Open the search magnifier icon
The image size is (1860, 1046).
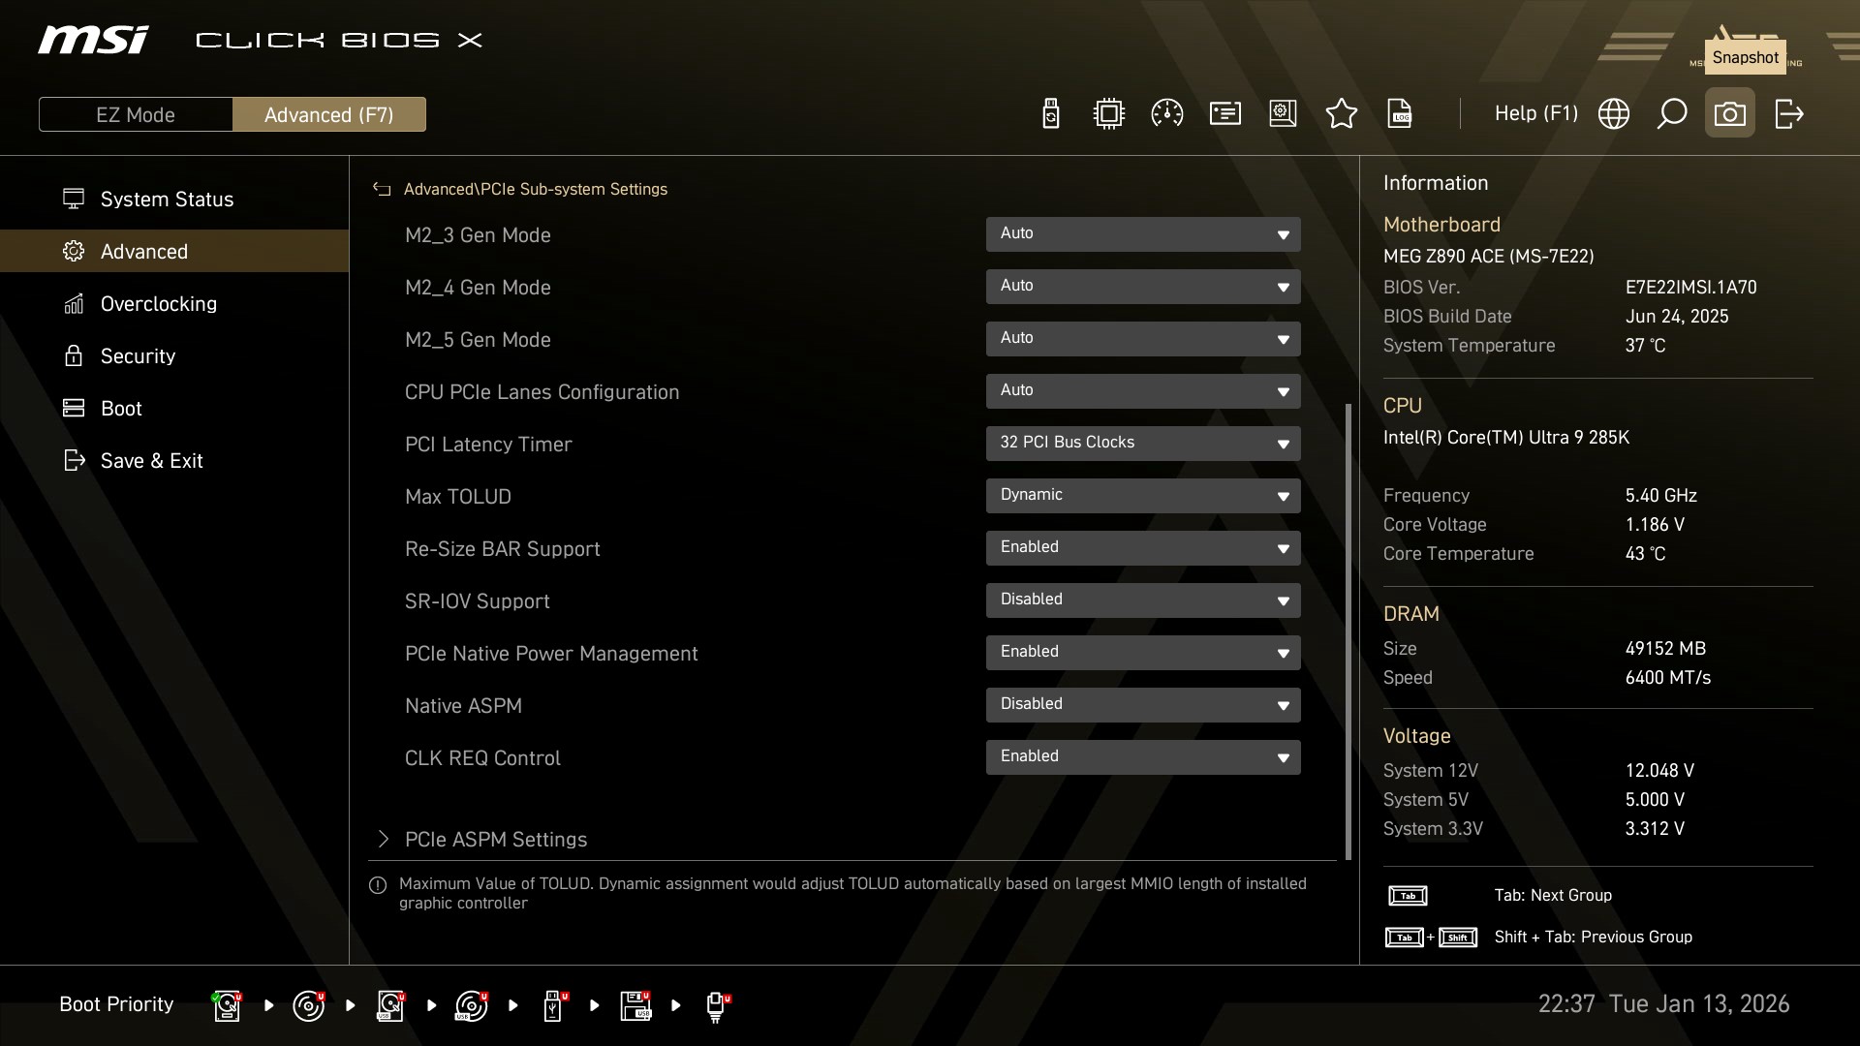pos(1671,114)
